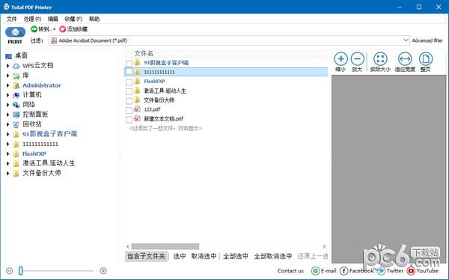Expand the FlashFXP tree node
Screen dimensions: 449x280
pyautogui.click(x=7, y=153)
